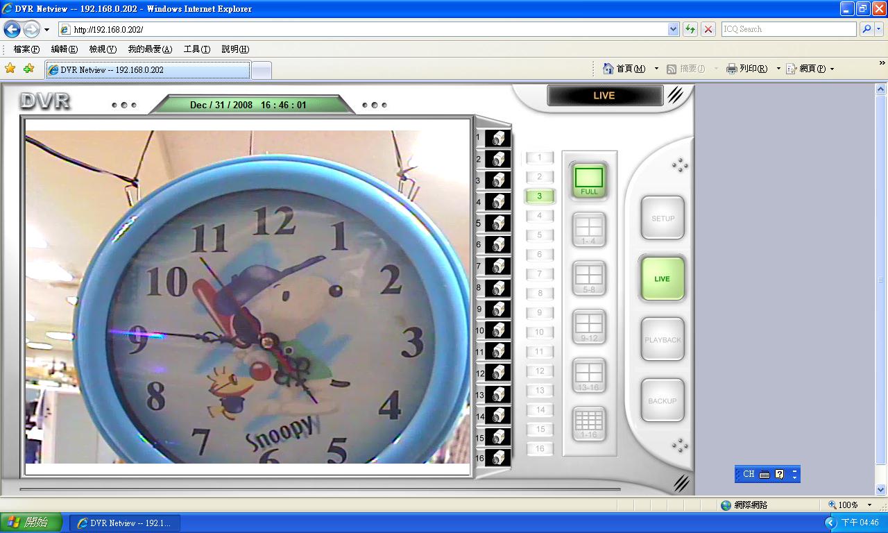Select the 9-12 quad view layout icon

(x=588, y=326)
